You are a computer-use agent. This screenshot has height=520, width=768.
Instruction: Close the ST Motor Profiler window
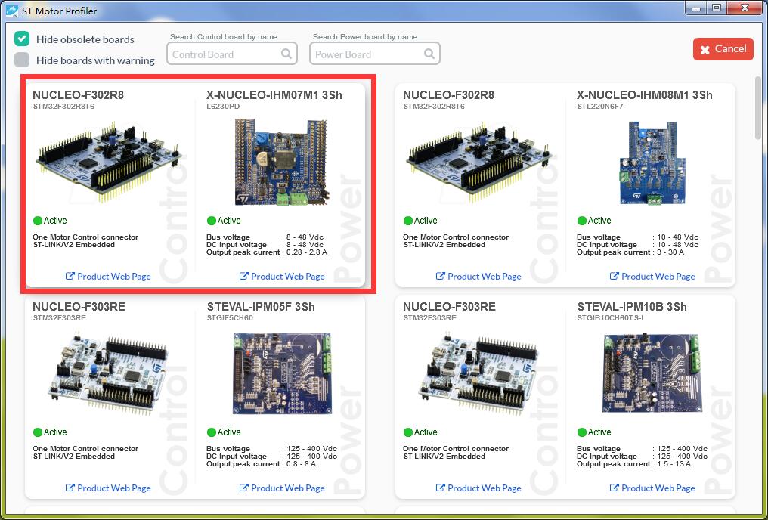click(x=745, y=8)
